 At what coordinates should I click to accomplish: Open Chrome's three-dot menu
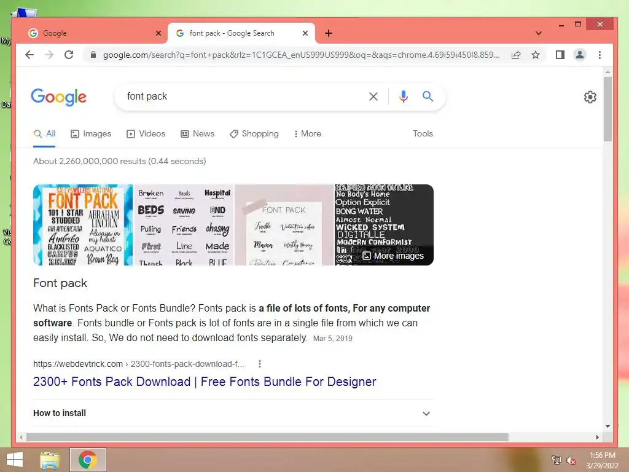pyautogui.click(x=600, y=55)
